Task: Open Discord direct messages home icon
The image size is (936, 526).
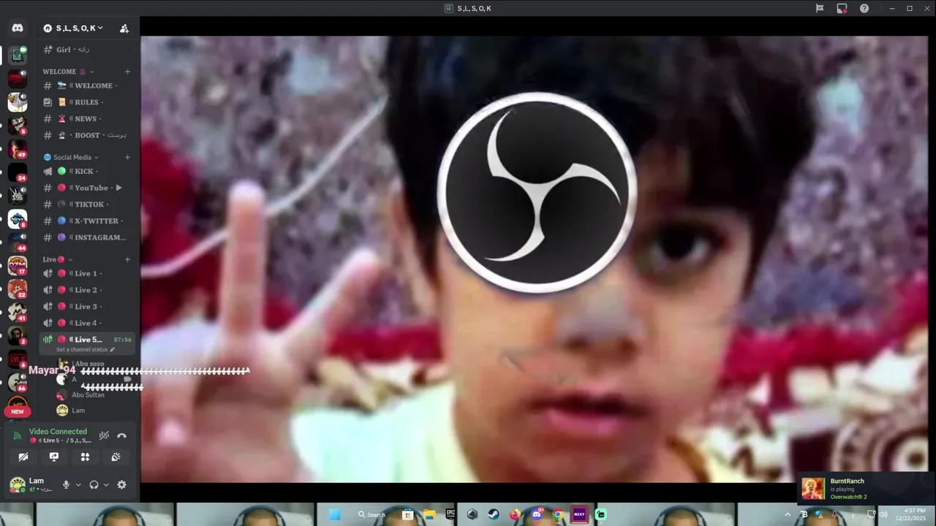Action: click(x=18, y=28)
